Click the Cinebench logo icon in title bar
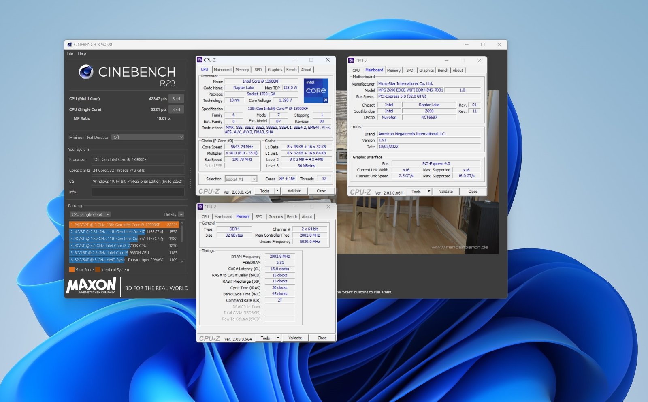The height and width of the screenshot is (402, 648). (x=70, y=45)
